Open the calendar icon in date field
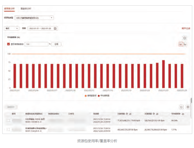This screenshot has height=148, width=194. coord(55,28)
